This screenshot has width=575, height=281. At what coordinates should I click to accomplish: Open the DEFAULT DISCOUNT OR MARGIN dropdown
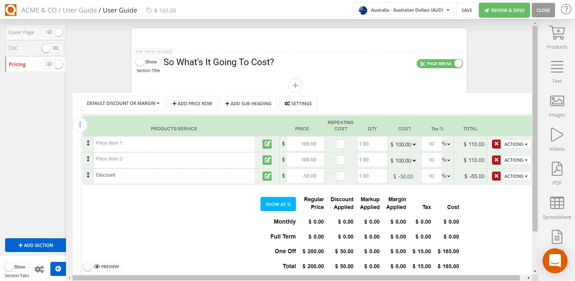click(123, 103)
